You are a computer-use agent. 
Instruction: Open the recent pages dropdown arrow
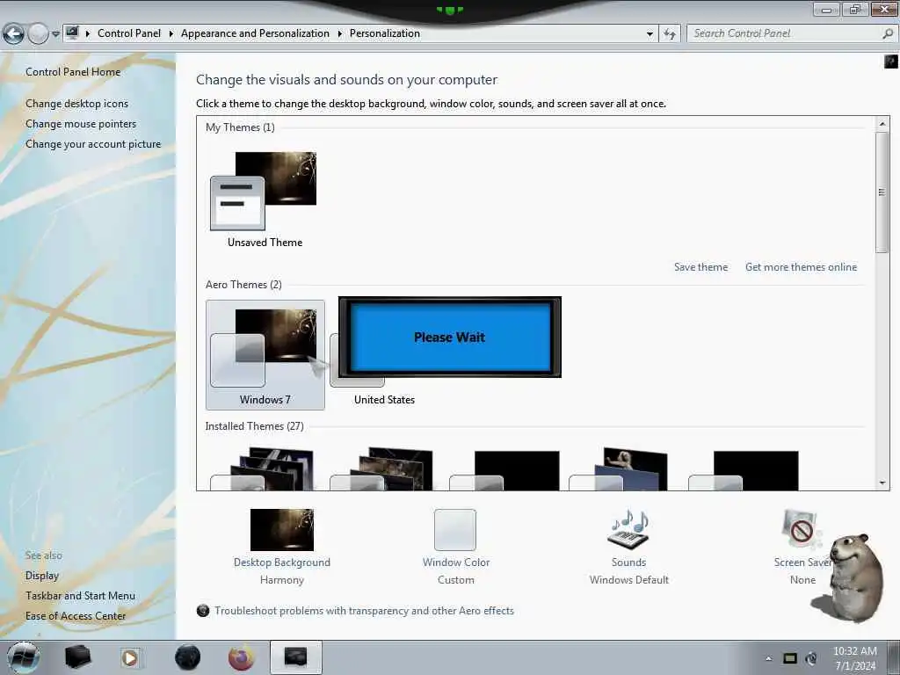tap(55, 34)
